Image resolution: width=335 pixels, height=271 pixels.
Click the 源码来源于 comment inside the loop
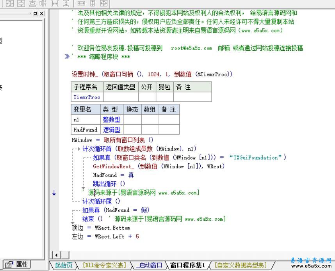pyautogui.click(x=144, y=193)
